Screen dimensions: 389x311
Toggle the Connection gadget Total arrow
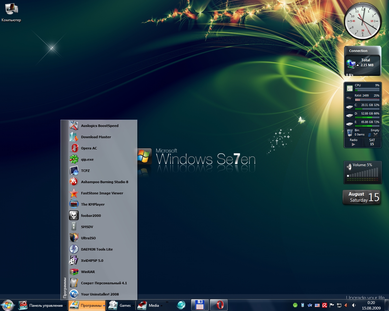point(358,65)
